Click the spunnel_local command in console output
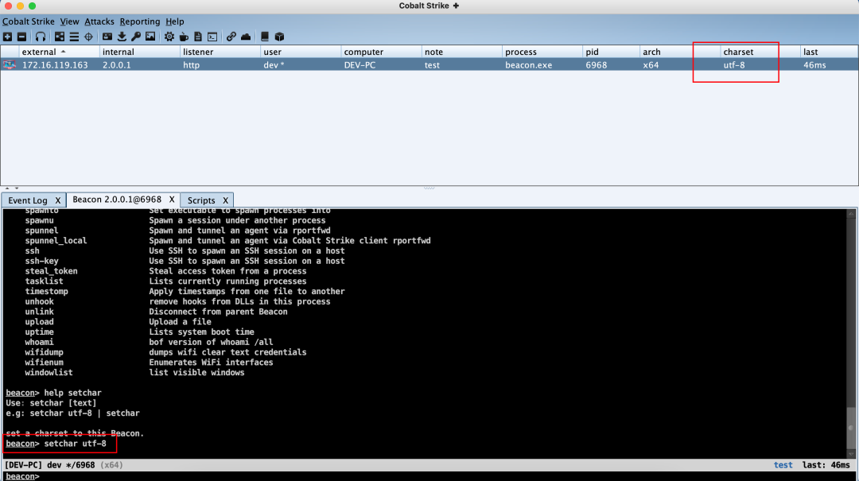The image size is (859, 481). coord(56,240)
